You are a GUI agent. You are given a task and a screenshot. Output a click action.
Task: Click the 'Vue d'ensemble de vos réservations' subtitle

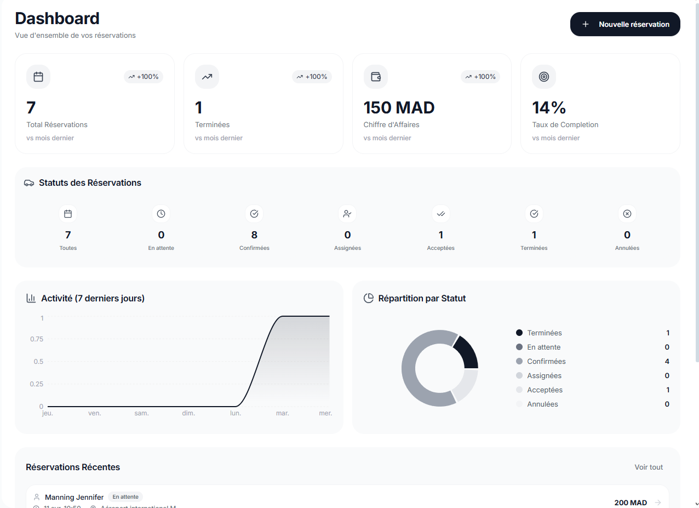coord(75,36)
